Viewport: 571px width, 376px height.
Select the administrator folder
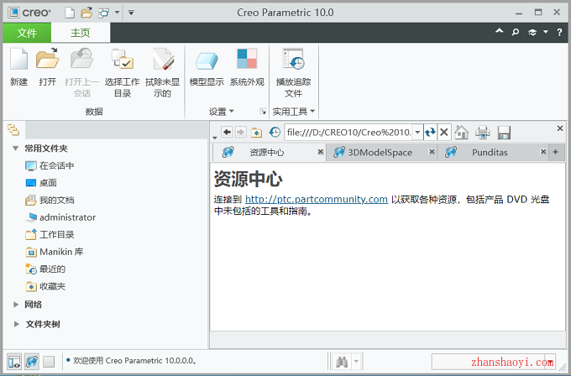[x=60, y=217]
